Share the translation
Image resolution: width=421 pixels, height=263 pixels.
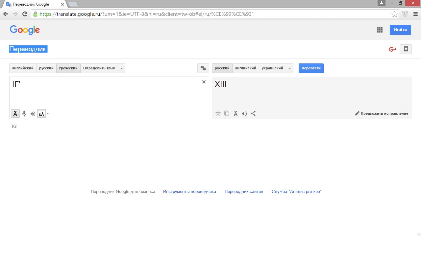pos(253,113)
